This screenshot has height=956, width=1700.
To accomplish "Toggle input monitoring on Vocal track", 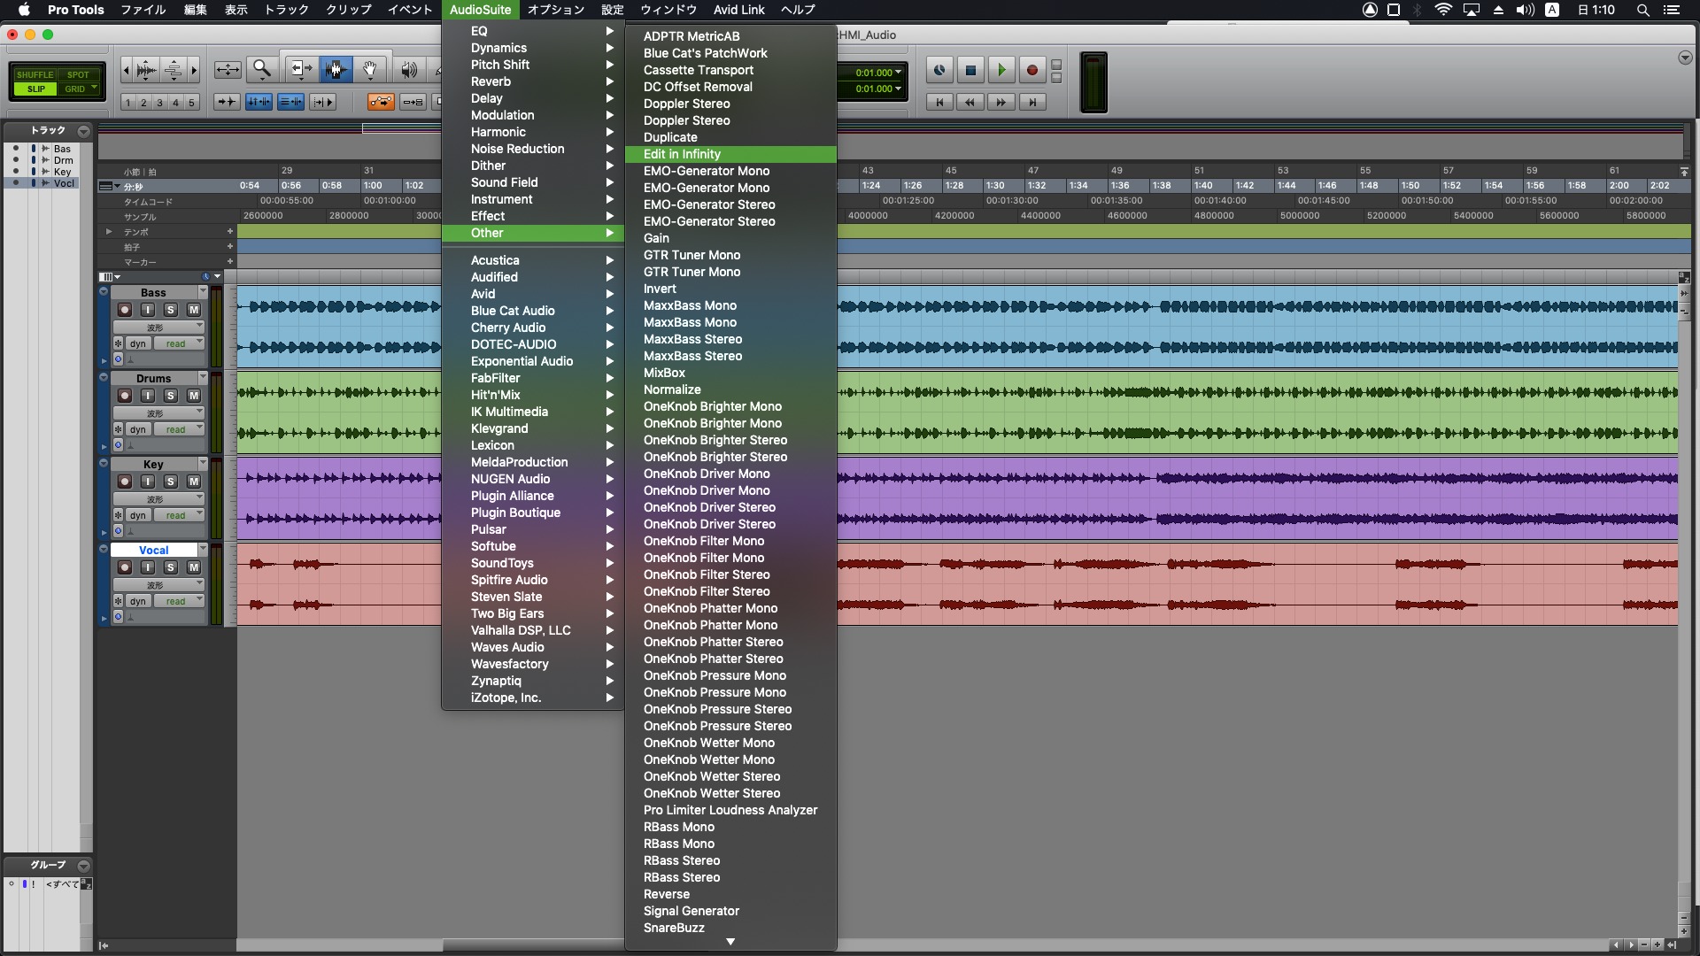I will (x=148, y=567).
